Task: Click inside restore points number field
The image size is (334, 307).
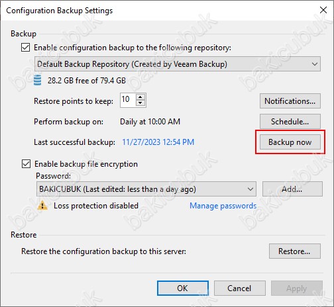Action: (x=128, y=100)
